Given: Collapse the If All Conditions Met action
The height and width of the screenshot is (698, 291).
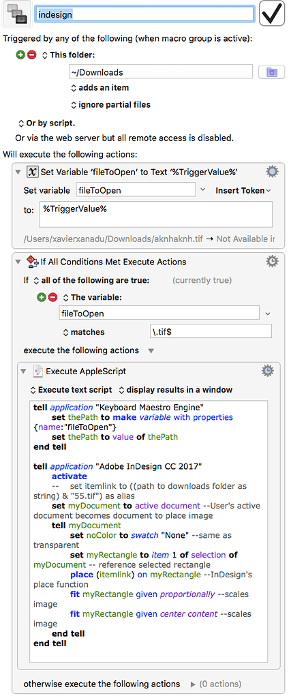Looking at the screenshot, I should tap(18, 262).
